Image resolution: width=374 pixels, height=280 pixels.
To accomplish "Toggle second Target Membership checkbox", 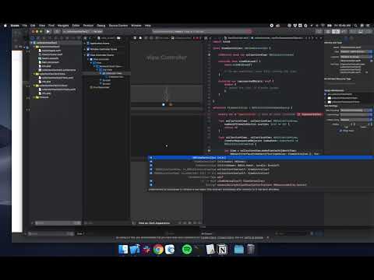I will tap(326, 98).
